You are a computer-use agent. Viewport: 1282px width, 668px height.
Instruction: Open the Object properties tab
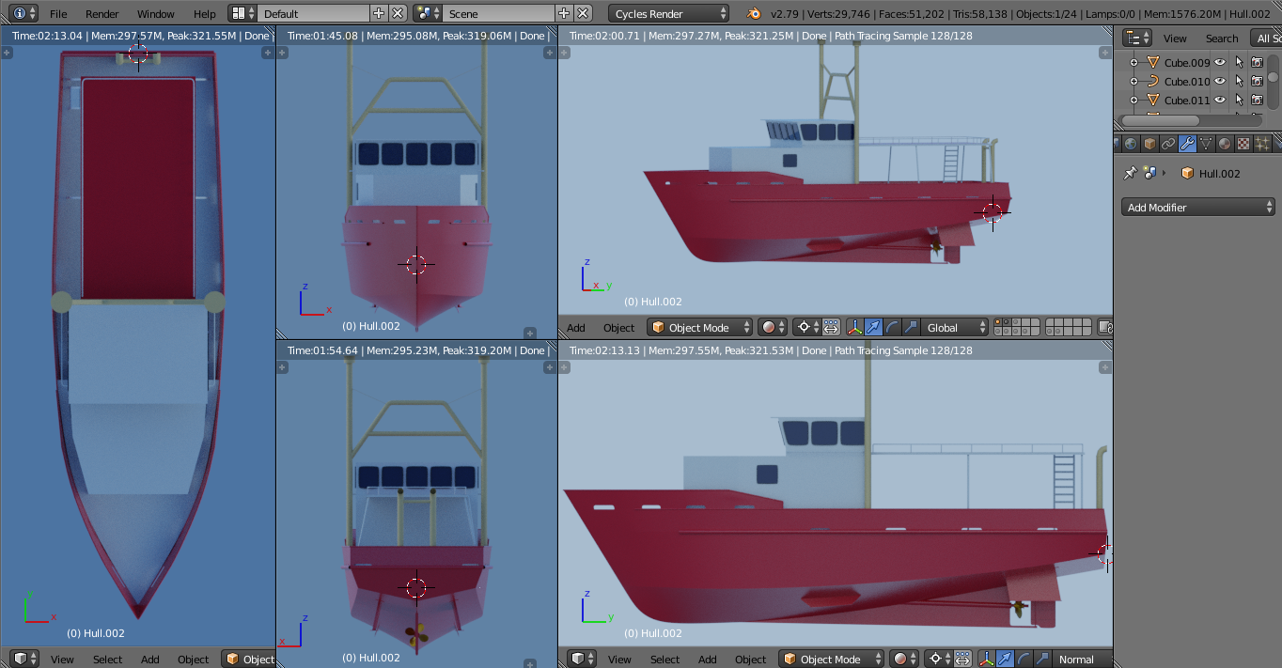[1149, 144]
